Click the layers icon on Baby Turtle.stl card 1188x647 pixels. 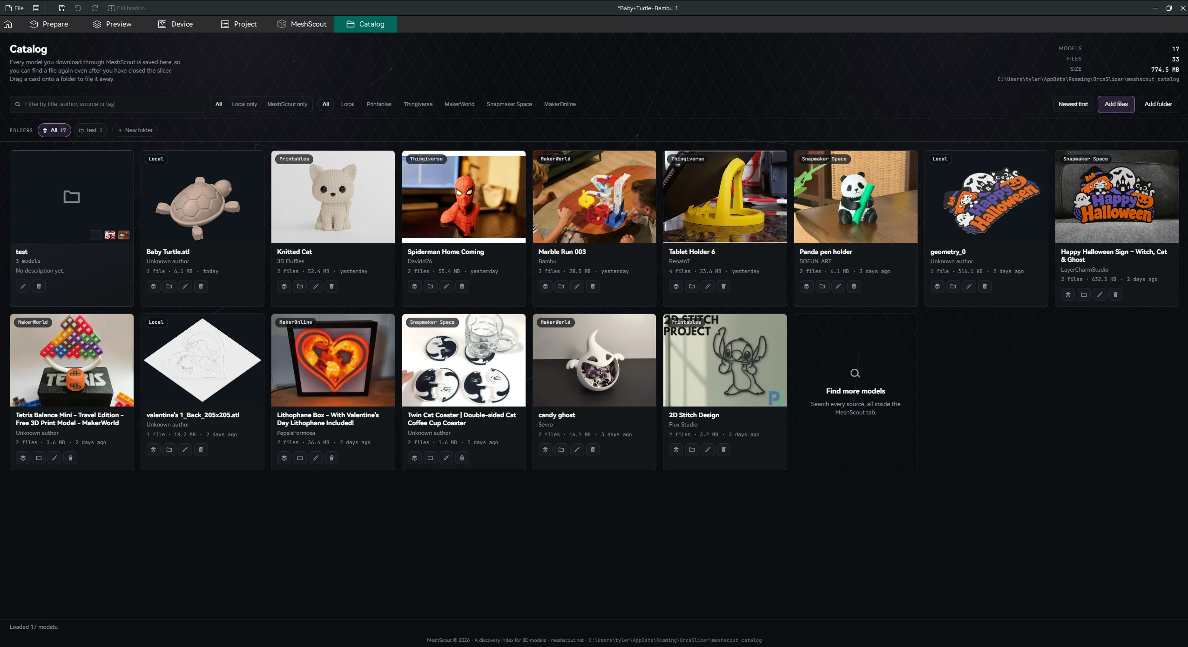(153, 287)
